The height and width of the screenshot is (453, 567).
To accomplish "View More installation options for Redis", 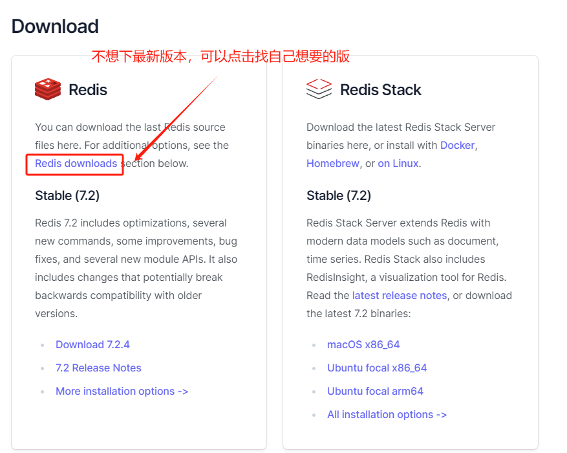I will click(x=122, y=391).
